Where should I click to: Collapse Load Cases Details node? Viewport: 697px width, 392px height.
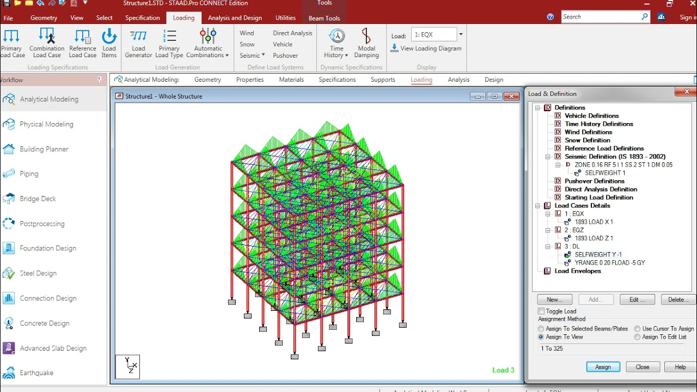click(538, 206)
